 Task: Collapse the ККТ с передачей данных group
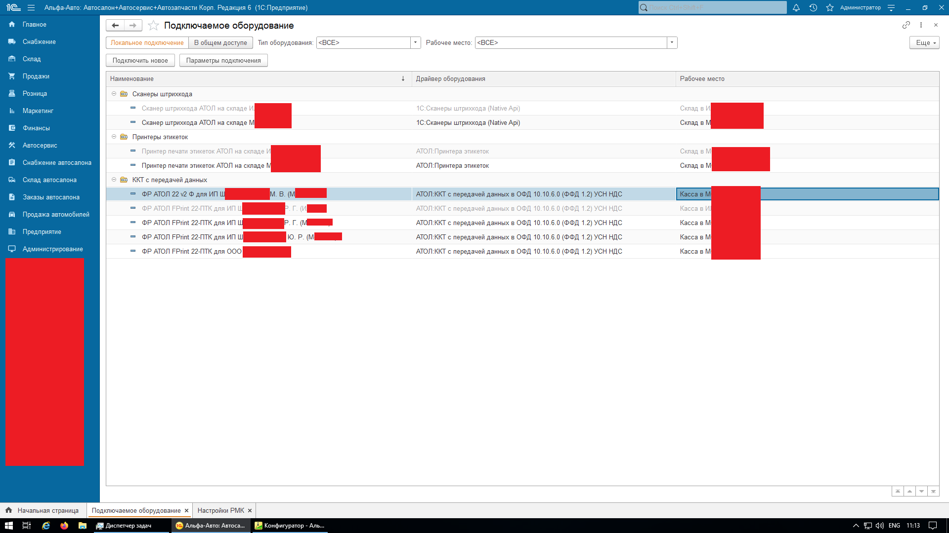pyautogui.click(x=114, y=180)
